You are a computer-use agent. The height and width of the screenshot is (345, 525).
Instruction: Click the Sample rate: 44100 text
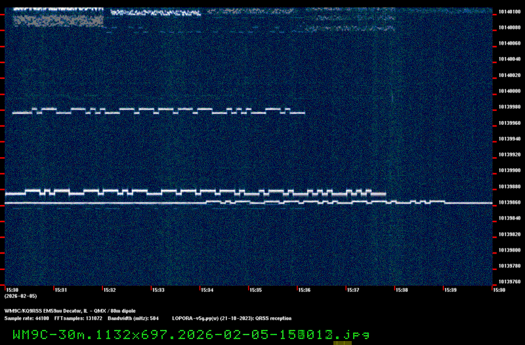click(x=26, y=319)
